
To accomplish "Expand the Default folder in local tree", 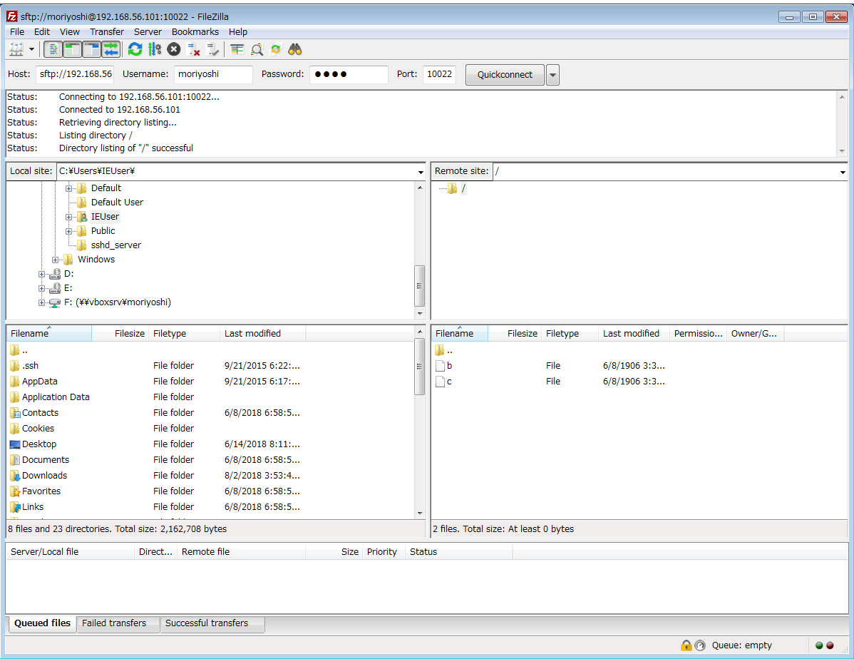I will pyautogui.click(x=68, y=188).
